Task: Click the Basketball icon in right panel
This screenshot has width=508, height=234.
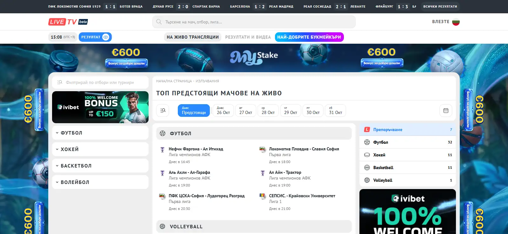Action: pos(367,168)
